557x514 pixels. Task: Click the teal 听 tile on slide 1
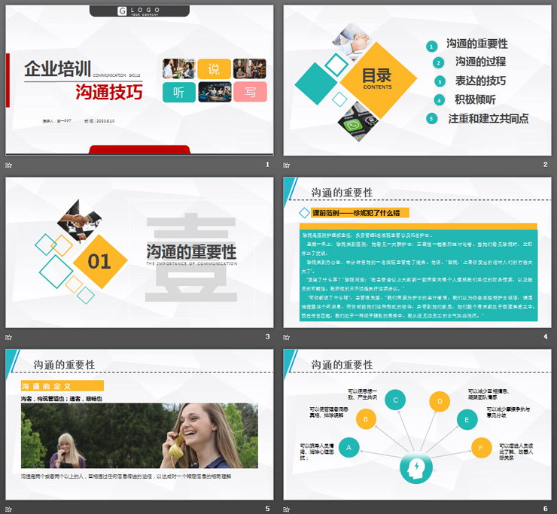tap(178, 93)
